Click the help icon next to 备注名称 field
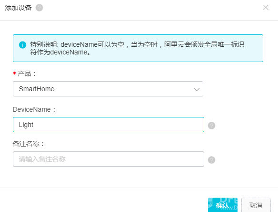The image size is (278, 212). pyautogui.click(x=211, y=160)
